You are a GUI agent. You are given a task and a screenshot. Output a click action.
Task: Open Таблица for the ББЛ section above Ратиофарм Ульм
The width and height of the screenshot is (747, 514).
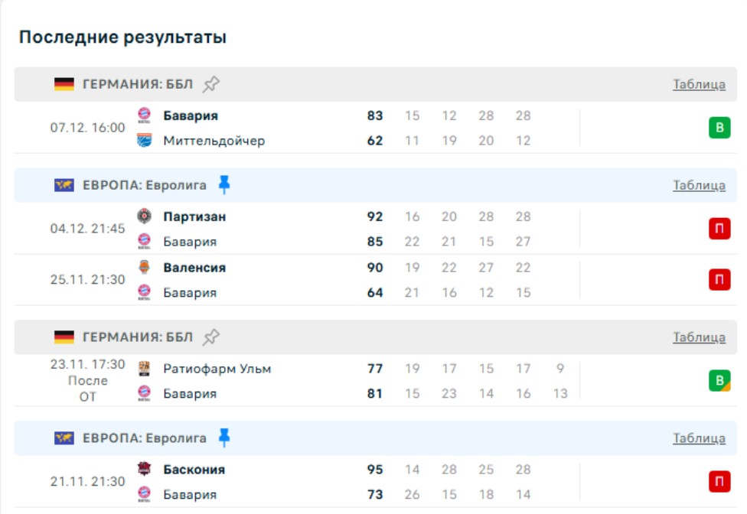coord(699,337)
